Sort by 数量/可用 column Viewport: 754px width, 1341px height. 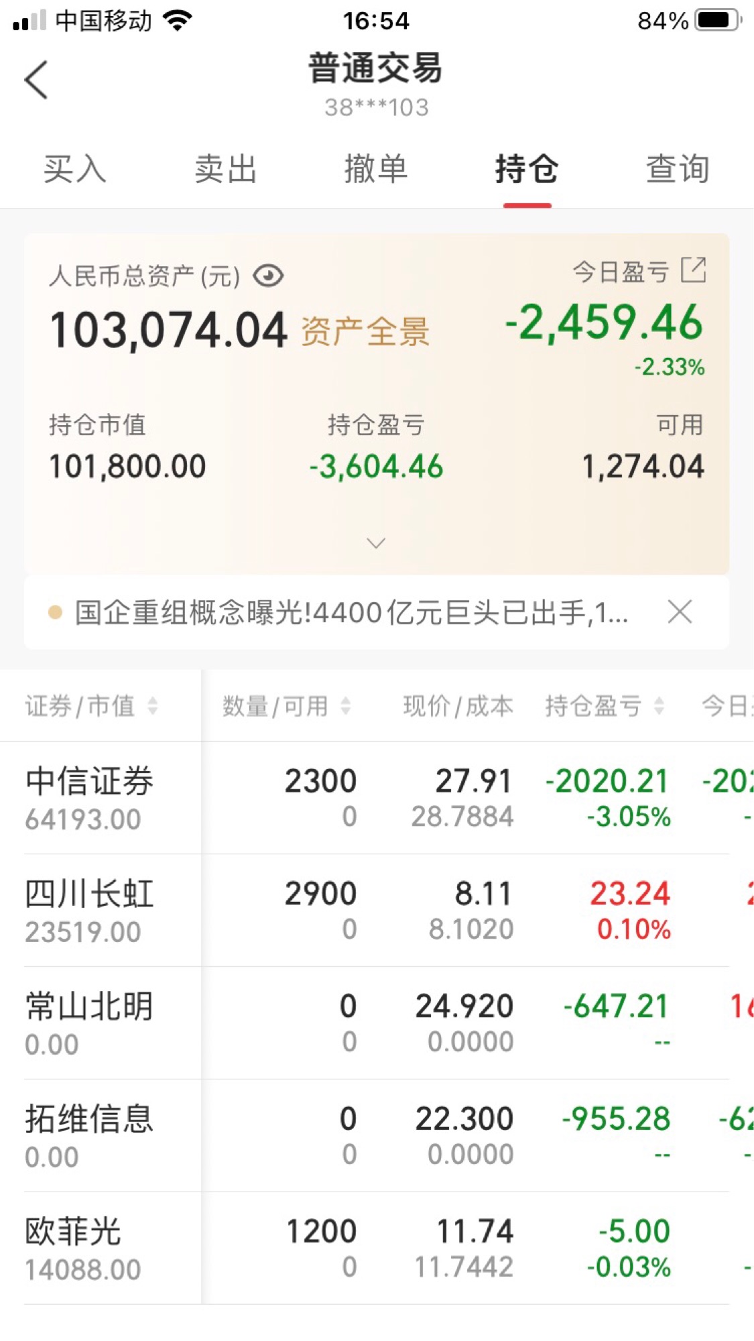click(x=286, y=706)
